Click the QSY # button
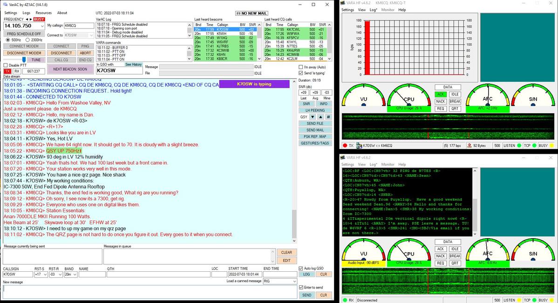 coord(328,117)
